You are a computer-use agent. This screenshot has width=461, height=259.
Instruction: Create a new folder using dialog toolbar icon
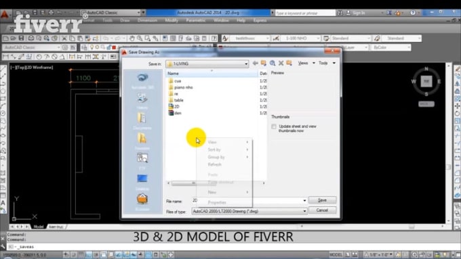point(289,63)
